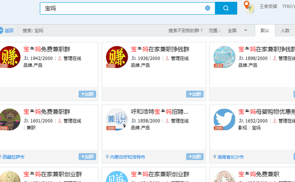Click the 内蒙古呼和浩特市 location link
Image resolution: width=295 pixels, height=182 pixels.
pos(127,157)
